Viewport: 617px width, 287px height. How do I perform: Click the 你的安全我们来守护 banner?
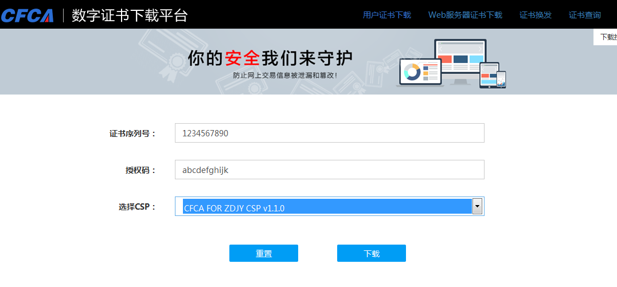point(270,58)
